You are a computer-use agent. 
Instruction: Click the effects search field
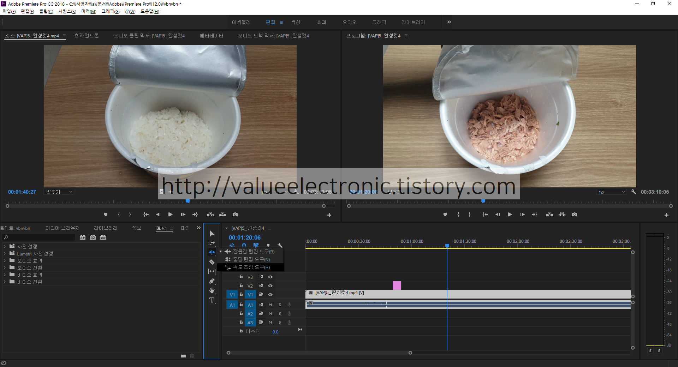click(39, 237)
